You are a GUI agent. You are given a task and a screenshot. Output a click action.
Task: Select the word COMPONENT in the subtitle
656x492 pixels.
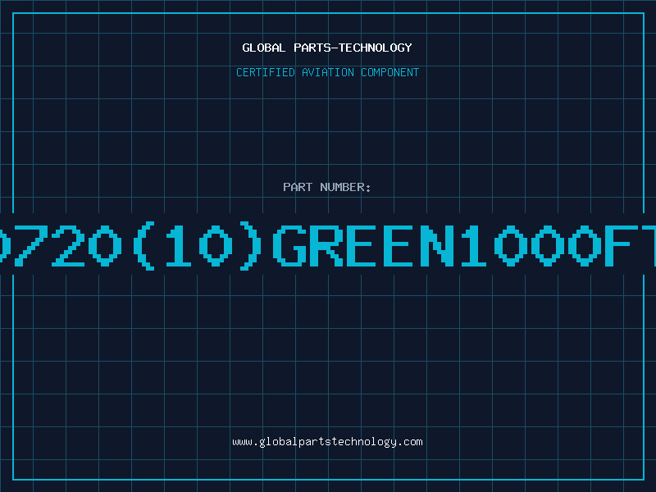(x=388, y=72)
